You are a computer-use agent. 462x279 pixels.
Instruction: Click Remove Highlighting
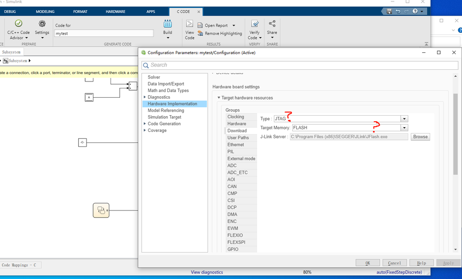pos(220,34)
